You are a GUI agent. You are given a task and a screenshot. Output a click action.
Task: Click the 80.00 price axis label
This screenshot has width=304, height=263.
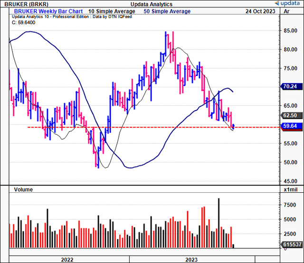[290, 49]
